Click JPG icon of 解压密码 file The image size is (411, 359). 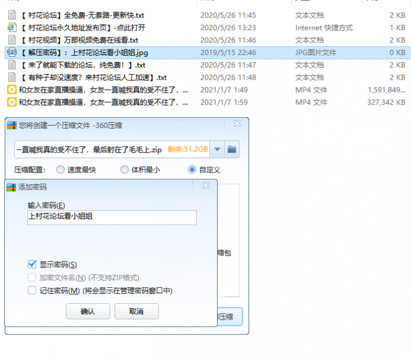click(11, 52)
